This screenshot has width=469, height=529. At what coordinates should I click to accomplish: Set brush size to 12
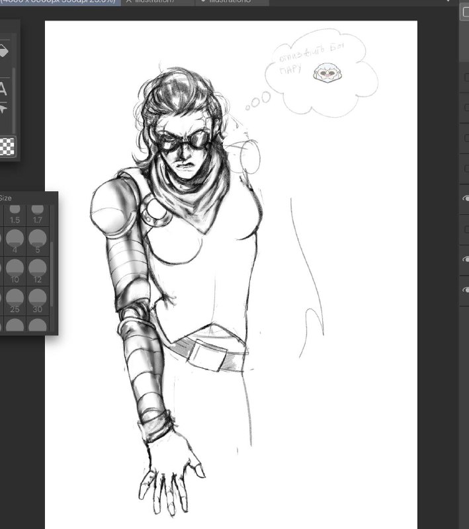38,271
